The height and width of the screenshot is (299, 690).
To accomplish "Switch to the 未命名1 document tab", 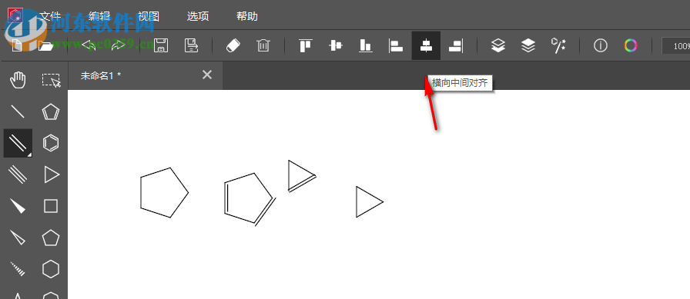I will click(x=146, y=75).
